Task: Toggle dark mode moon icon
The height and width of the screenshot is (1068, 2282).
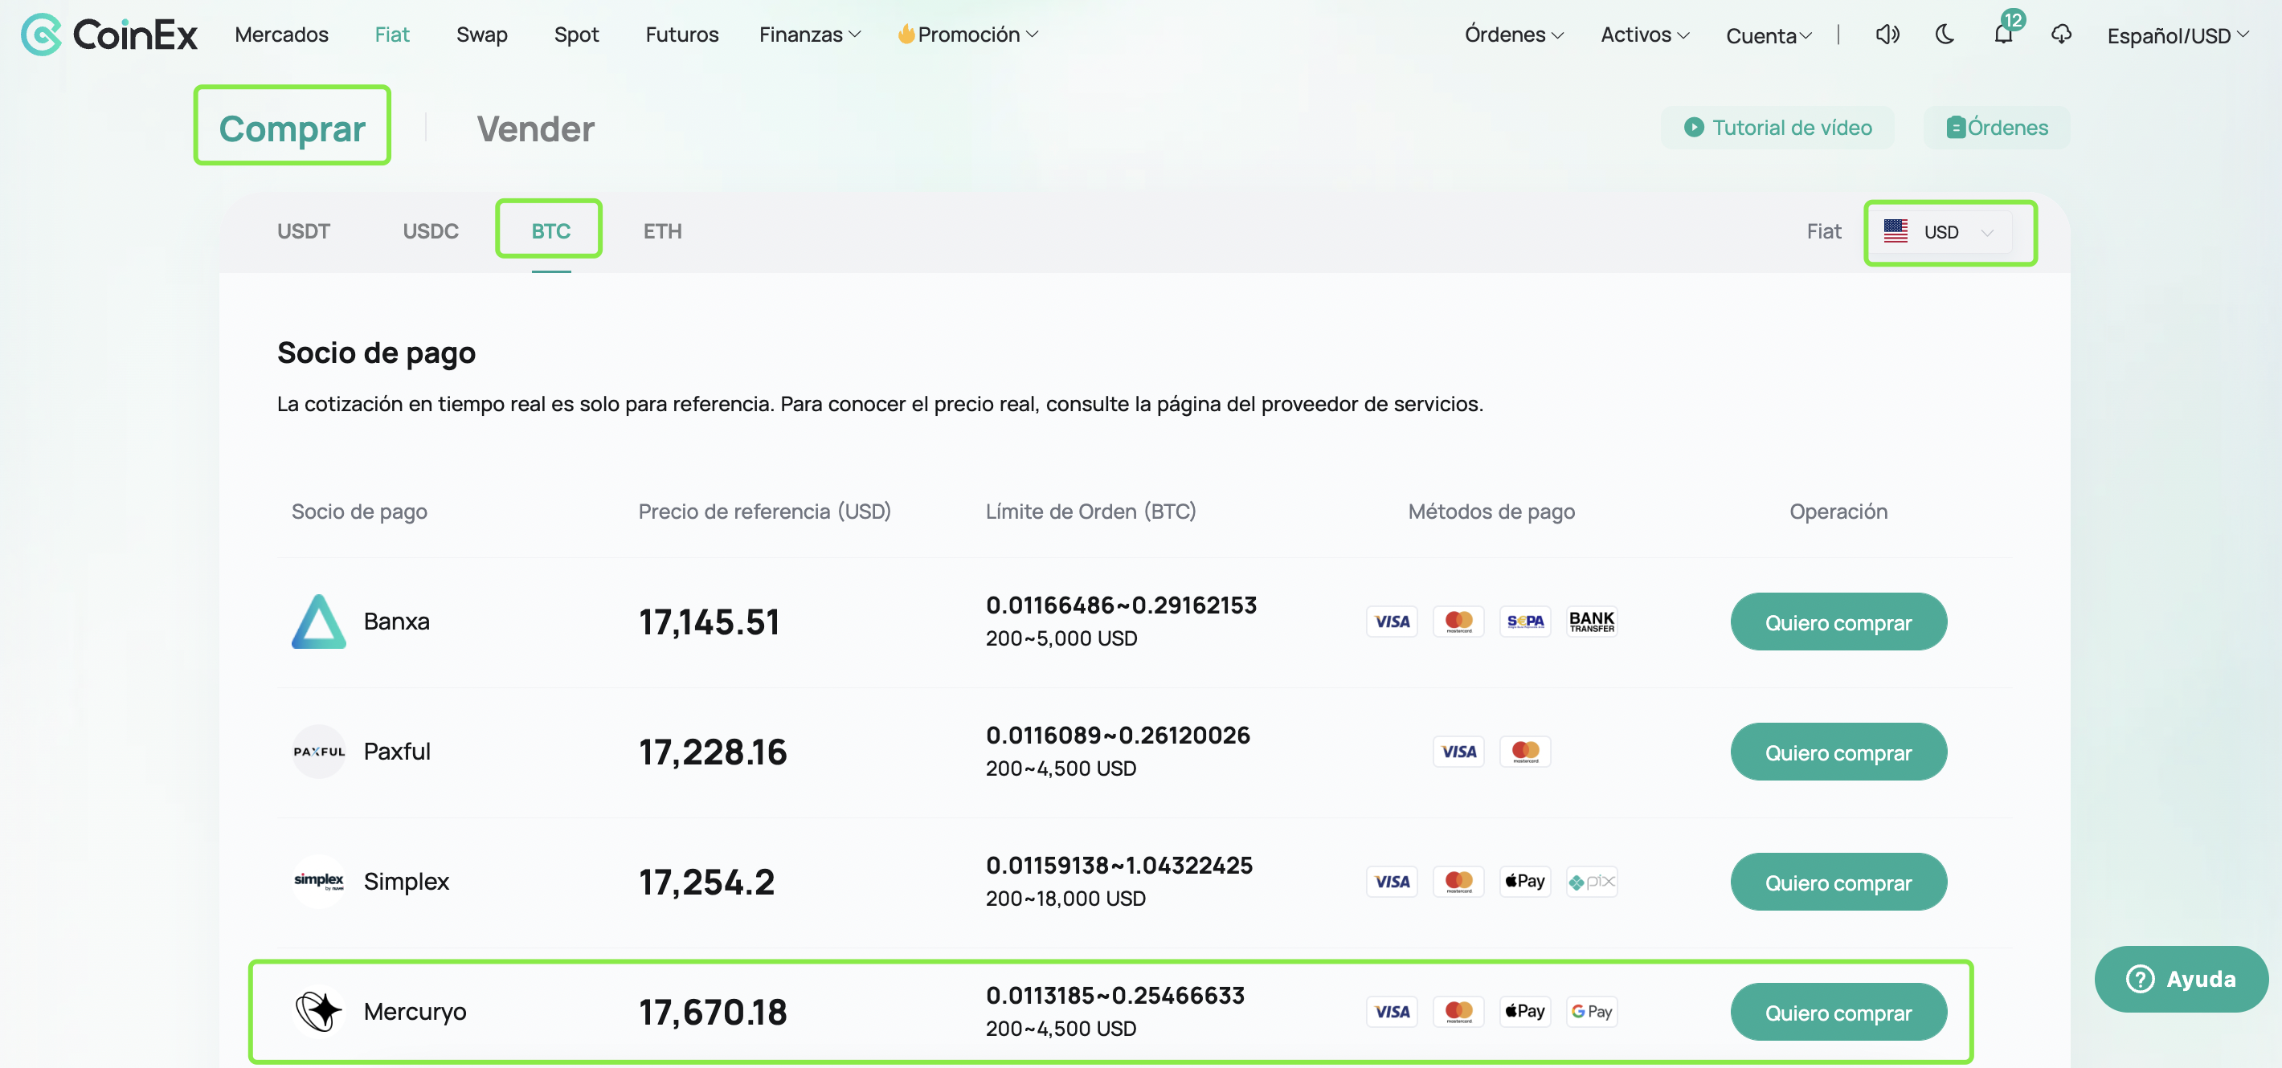Action: (x=1945, y=35)
